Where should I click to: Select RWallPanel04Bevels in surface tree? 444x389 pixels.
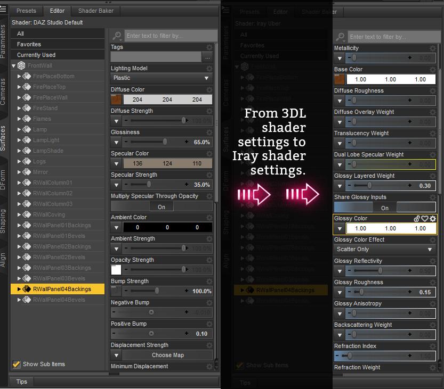[58, 300]
